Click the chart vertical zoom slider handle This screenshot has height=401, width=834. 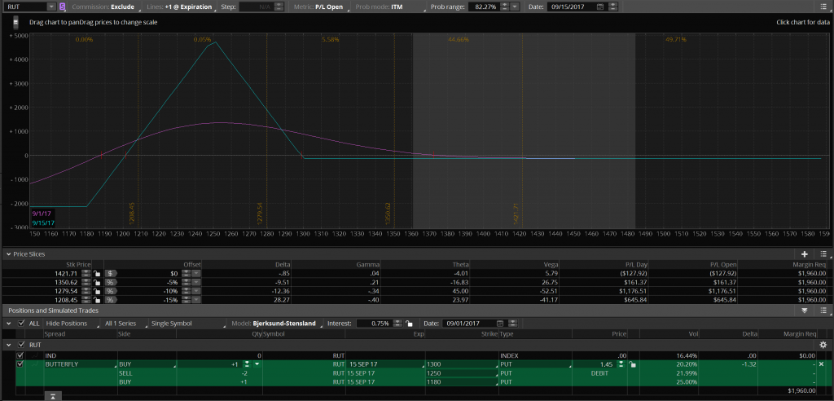(16, 22)
